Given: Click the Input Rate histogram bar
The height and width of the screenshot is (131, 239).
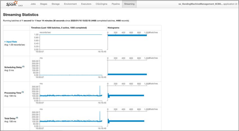Looking at the screenshot, I should click(x=127, y=35).
